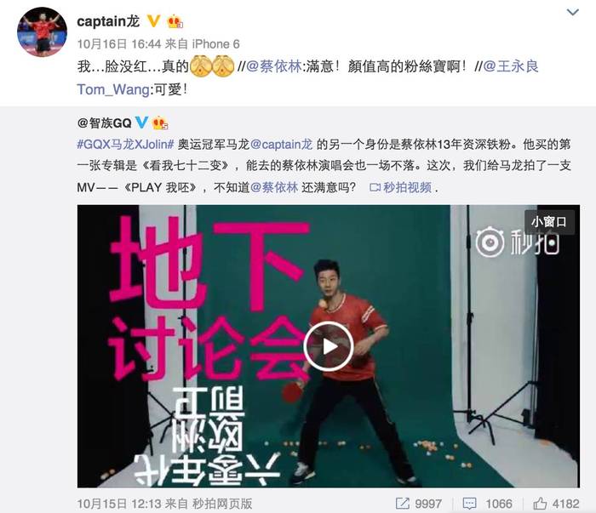596x513 pixels.
Task: Open the 秒拍视频 video link
Action: coord(401,187)
